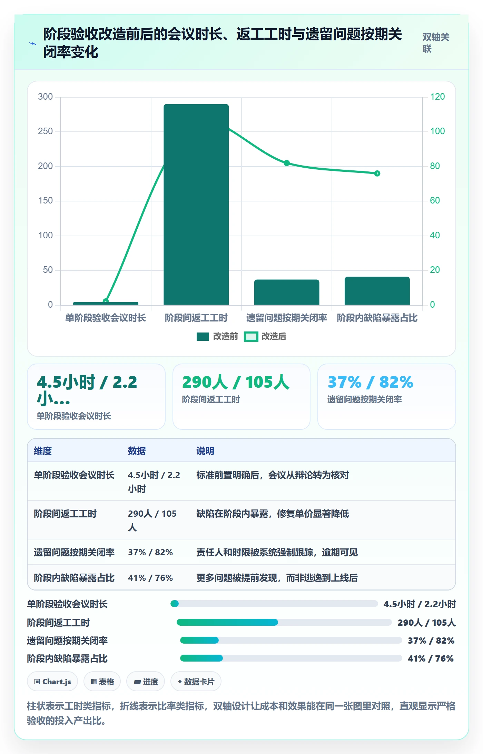
Task: Click the line point at 单阶段验收会议时长
Action: pyautogui.click(x=106, y=301)
